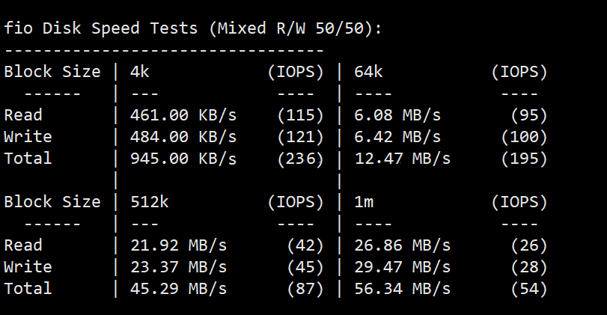Select the 23.37 MB/s write value

tap(178, 266)
